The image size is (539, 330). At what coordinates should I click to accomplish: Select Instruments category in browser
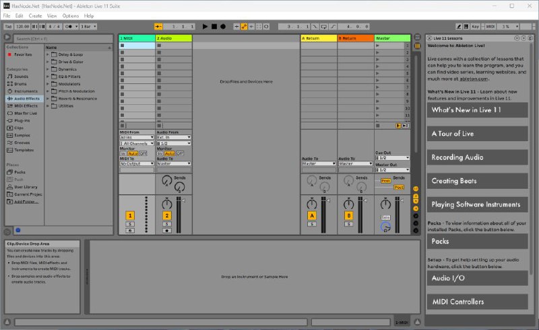point(26,91)
